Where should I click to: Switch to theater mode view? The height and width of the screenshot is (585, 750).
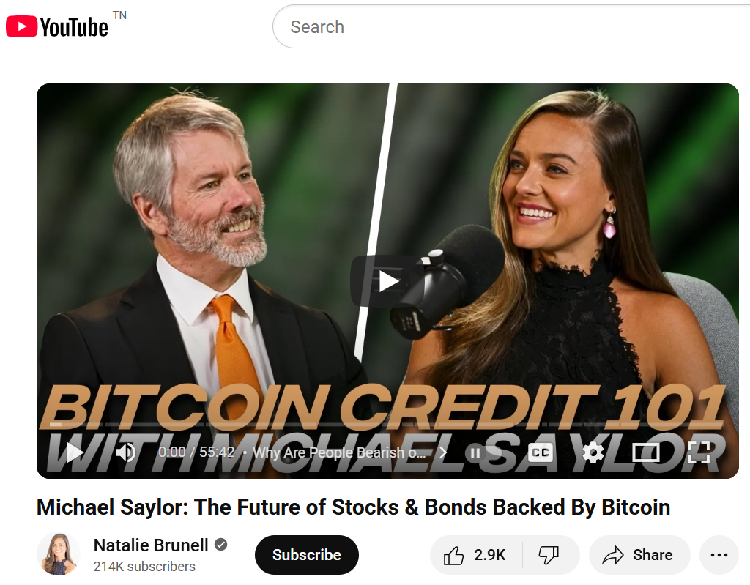coord(645,452)
